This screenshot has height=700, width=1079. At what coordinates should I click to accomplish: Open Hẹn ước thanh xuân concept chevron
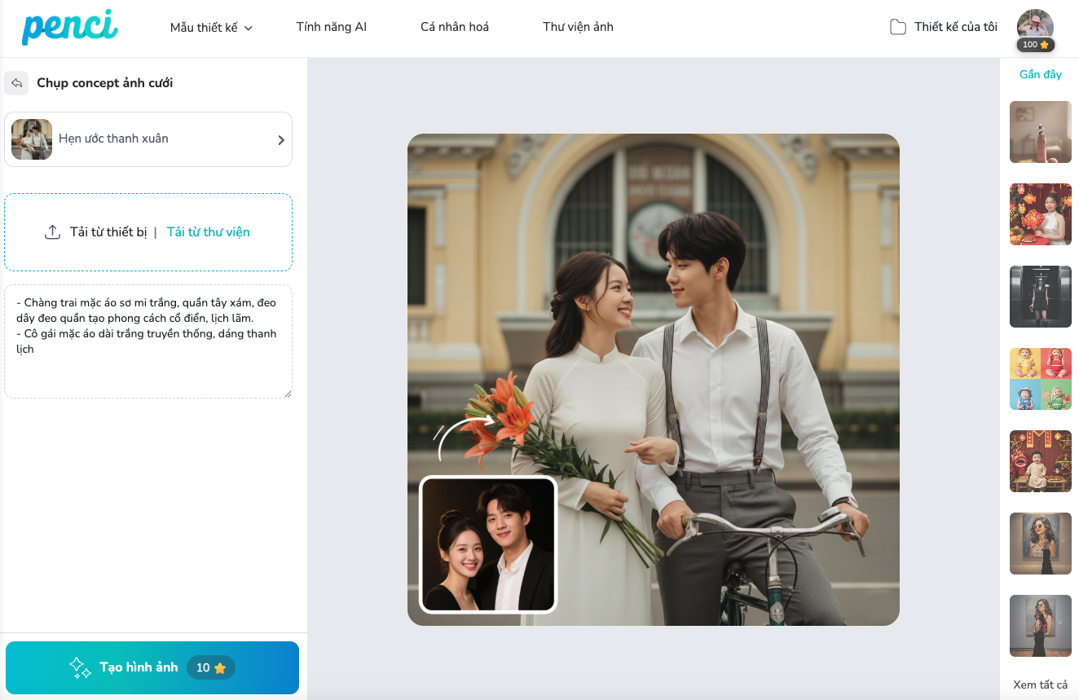[281, 139]
